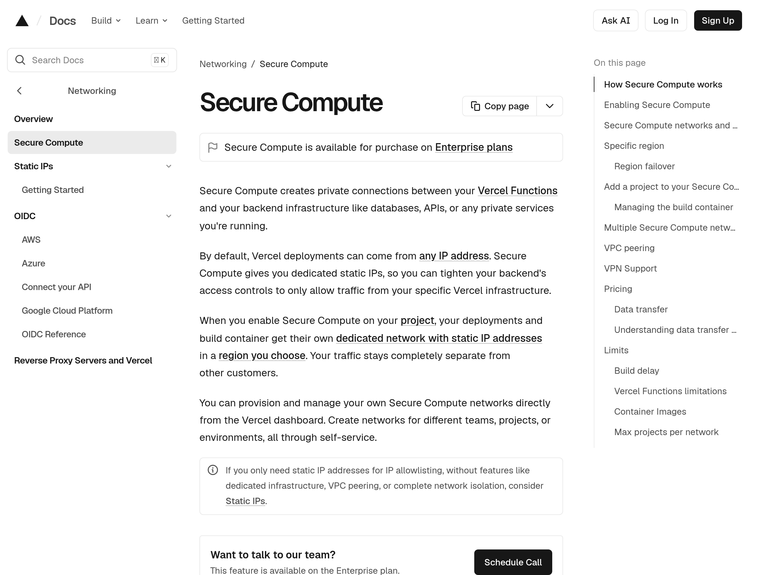Viewport: 767px width, 575px height.
Task: Click the Schedule Call button
Action: [x=513, y=562]
